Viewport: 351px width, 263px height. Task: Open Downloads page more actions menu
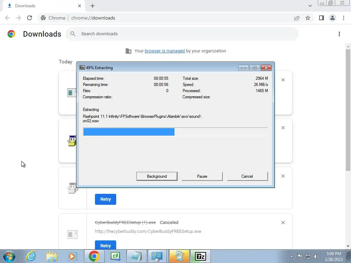point(339,34)
